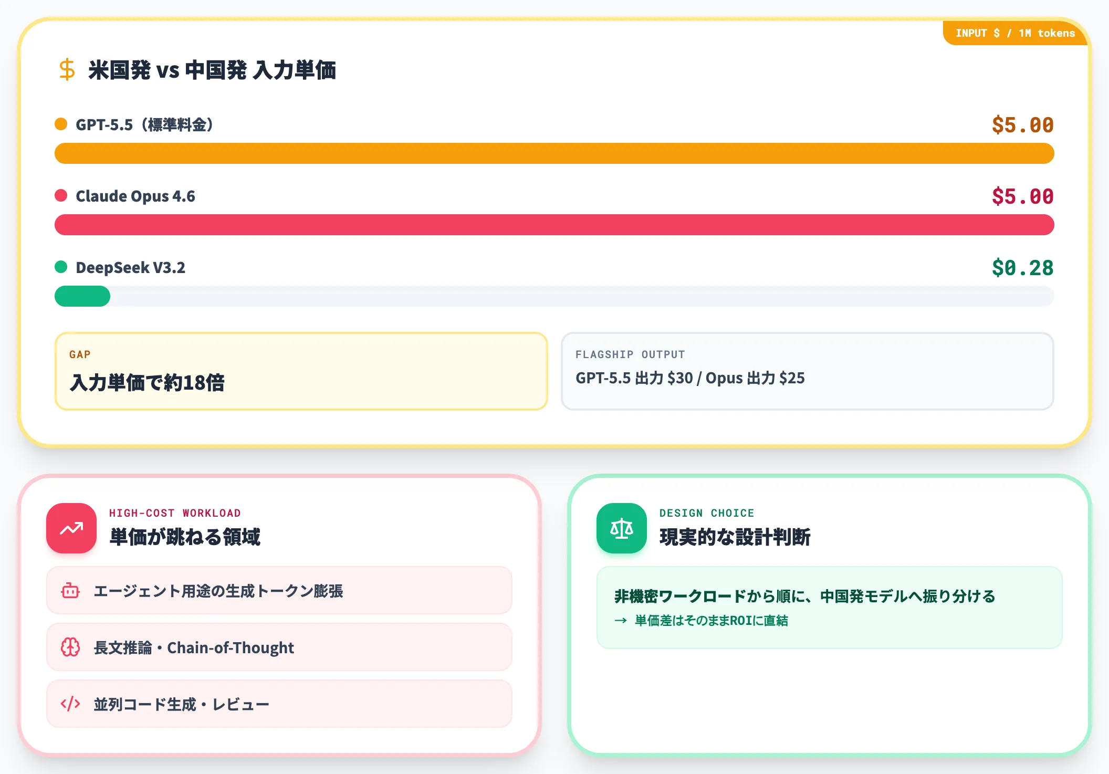Screen dimensions: 1109x774
Task: Click the arrow before 単価差はそのままROIに直結
Action: 621,621
